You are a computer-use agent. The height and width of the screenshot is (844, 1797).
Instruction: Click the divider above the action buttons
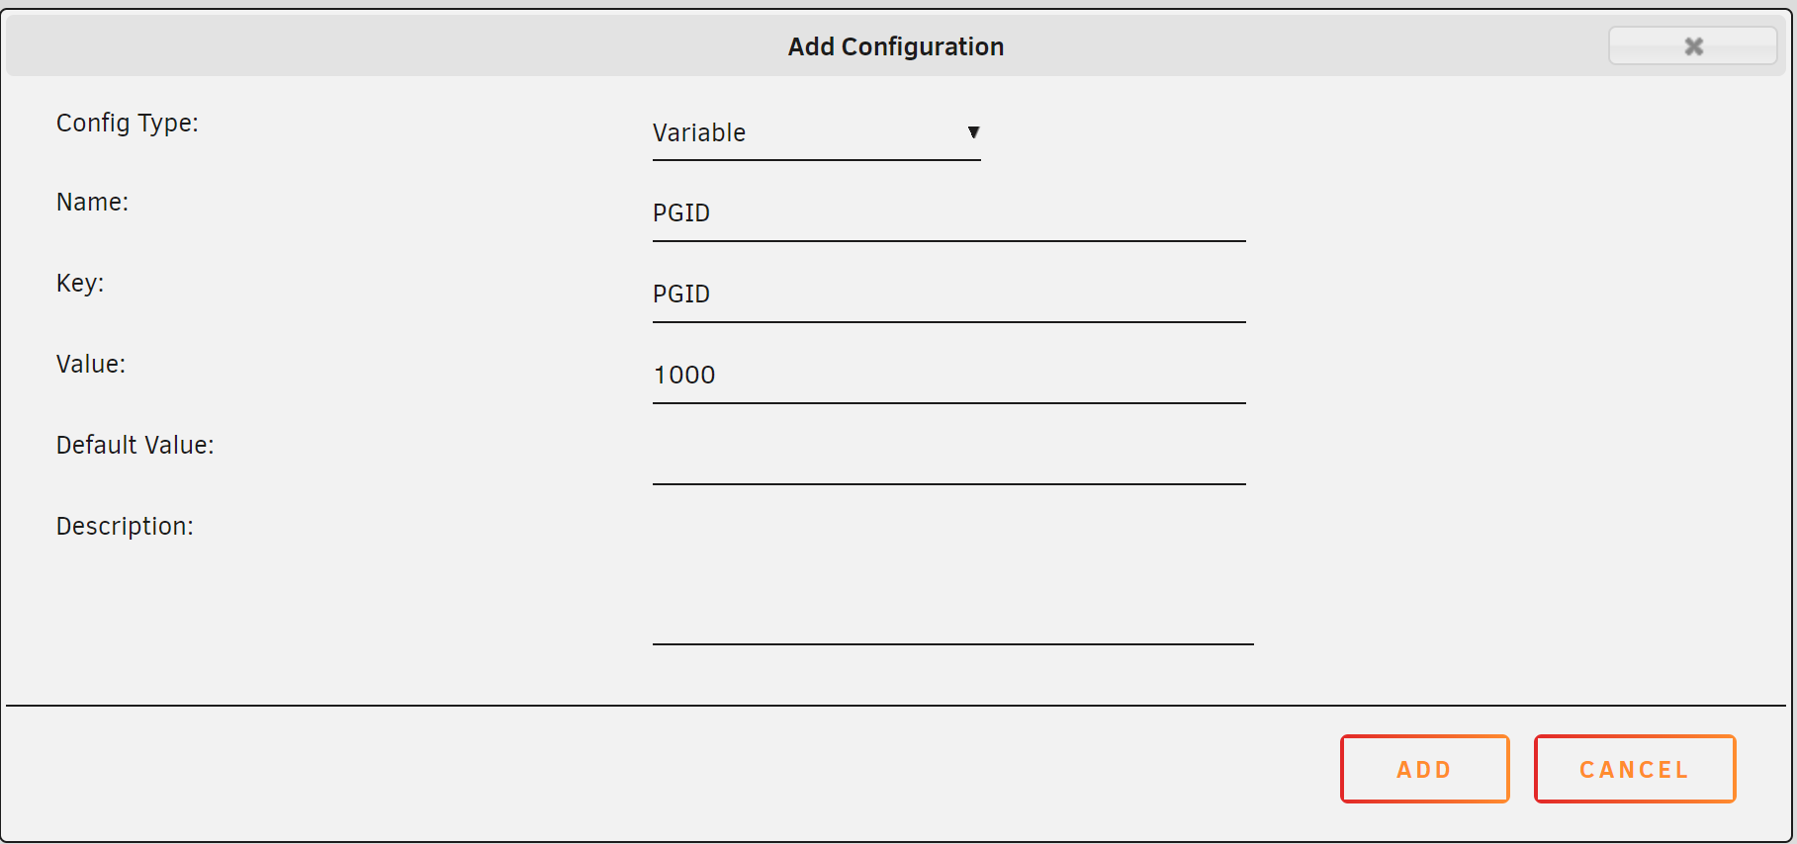(896, 706)
